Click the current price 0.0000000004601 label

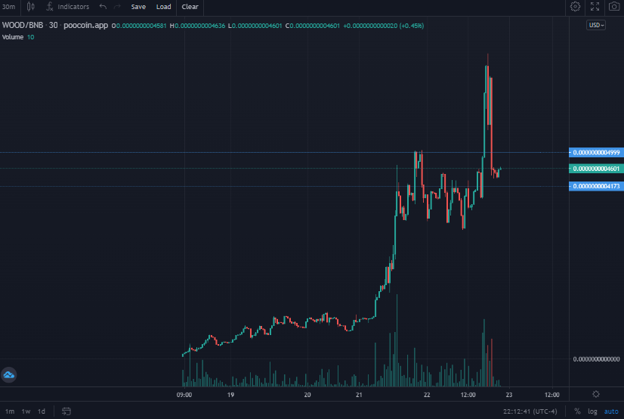(596, 169)
